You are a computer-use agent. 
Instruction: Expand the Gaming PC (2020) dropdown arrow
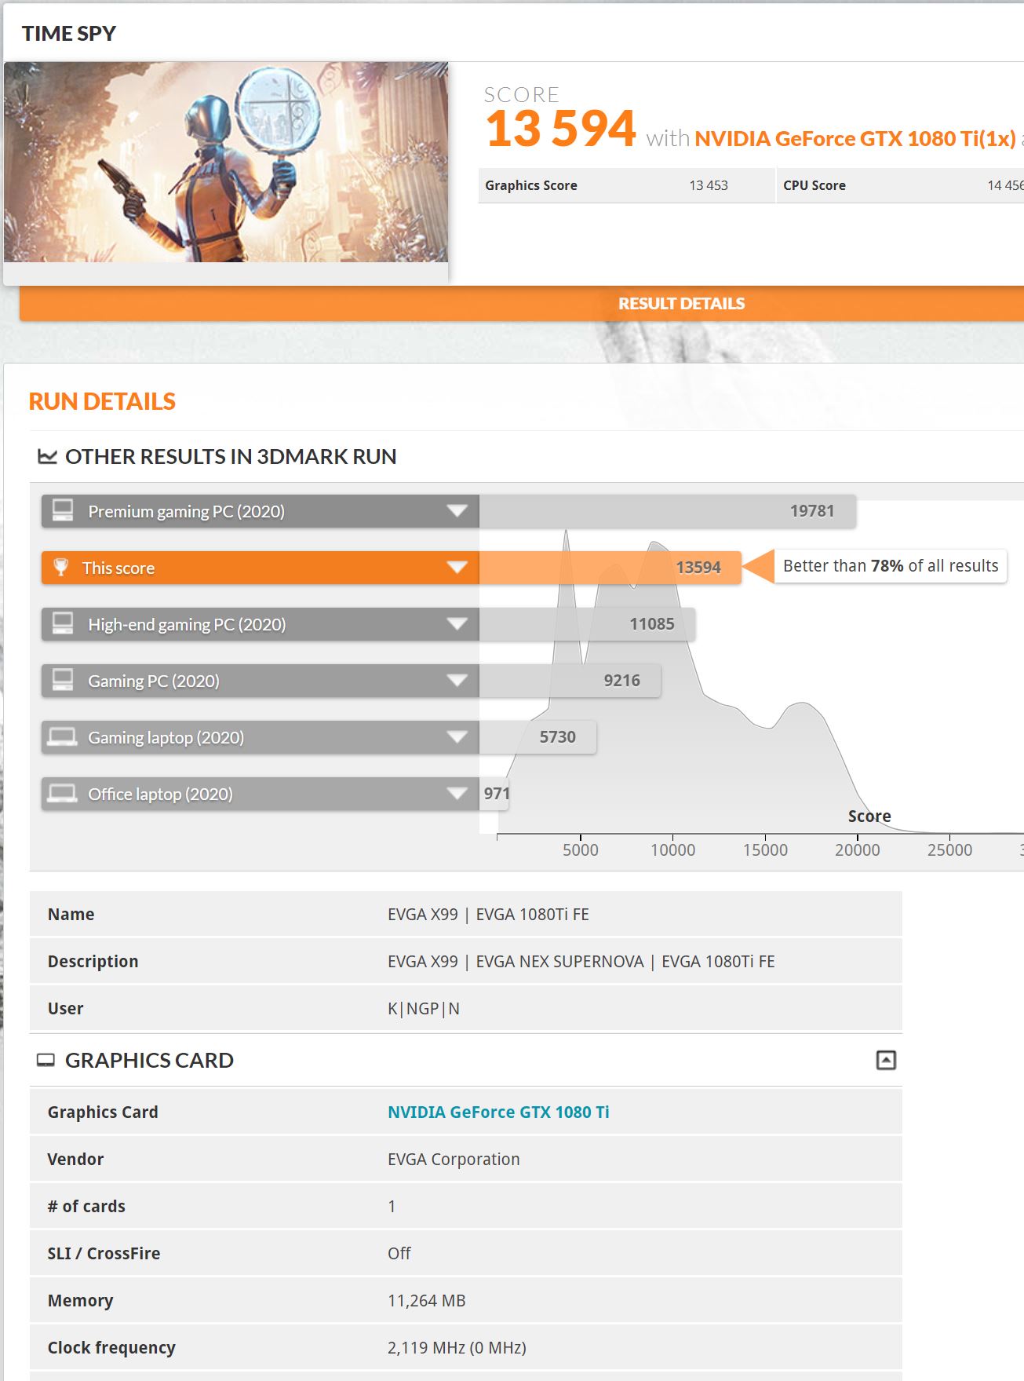tap(457, 681)
